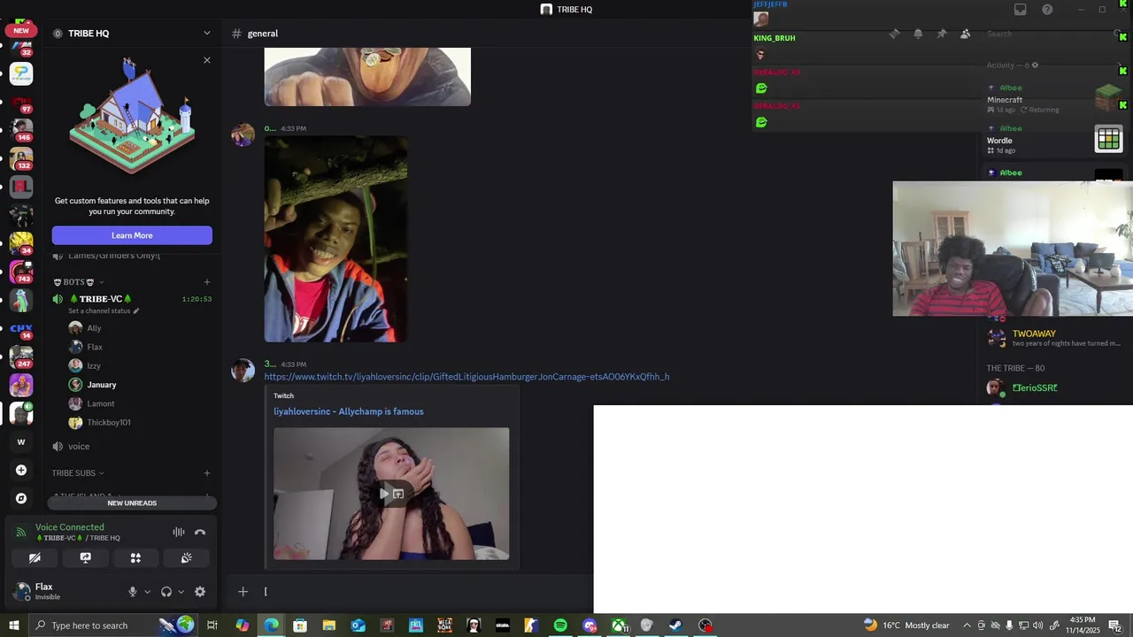1133x637 pixels.
Task: Turn on camera in voice panel
Action: point(35,558)
